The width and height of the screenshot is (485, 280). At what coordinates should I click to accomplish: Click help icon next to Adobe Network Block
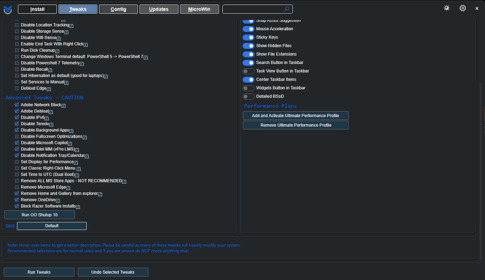coord(64,105)
